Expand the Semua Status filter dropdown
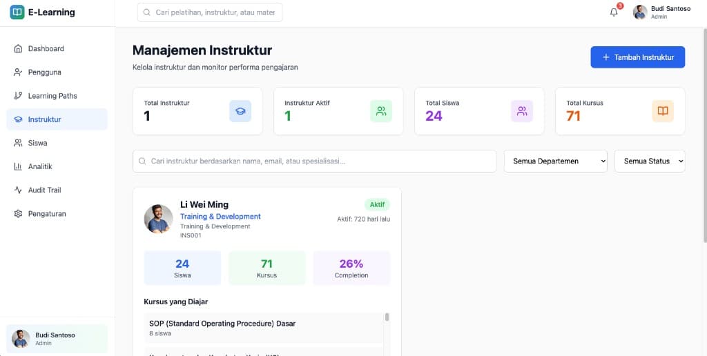This screenshot has height=356, width=707. [x=649, y=161]
